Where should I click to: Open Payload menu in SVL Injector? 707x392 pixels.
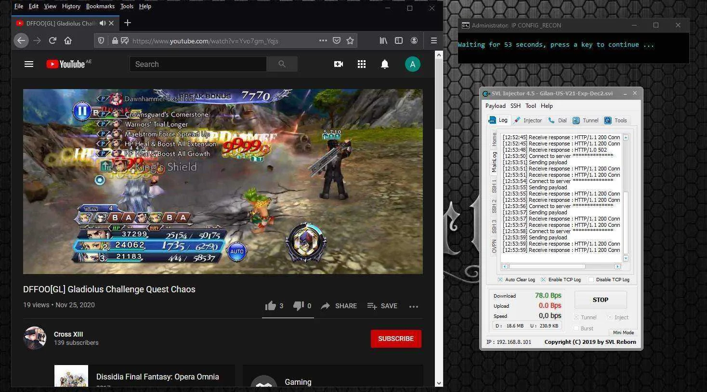pos(495,106)
